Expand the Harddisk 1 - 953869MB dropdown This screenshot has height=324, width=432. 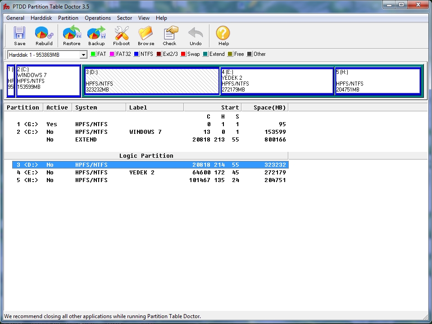coord(83,55)
